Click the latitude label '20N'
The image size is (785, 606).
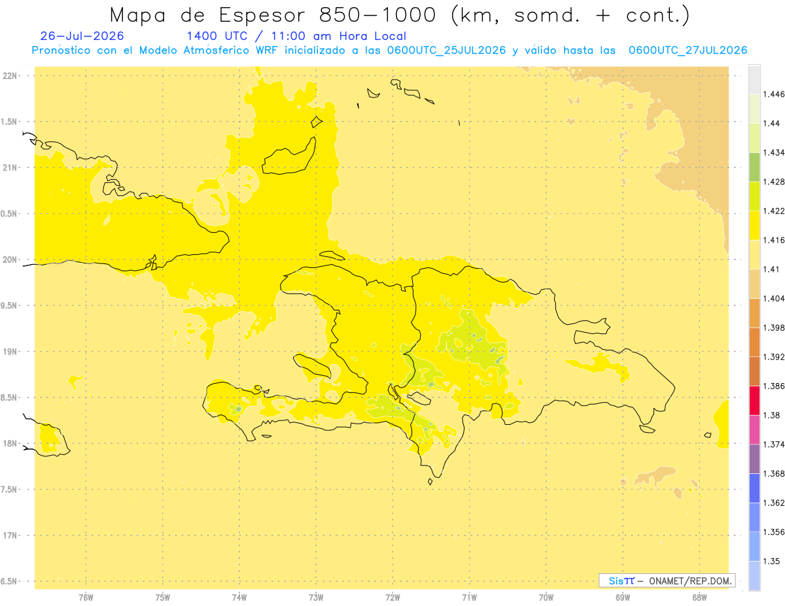click(x=9, y=260)
